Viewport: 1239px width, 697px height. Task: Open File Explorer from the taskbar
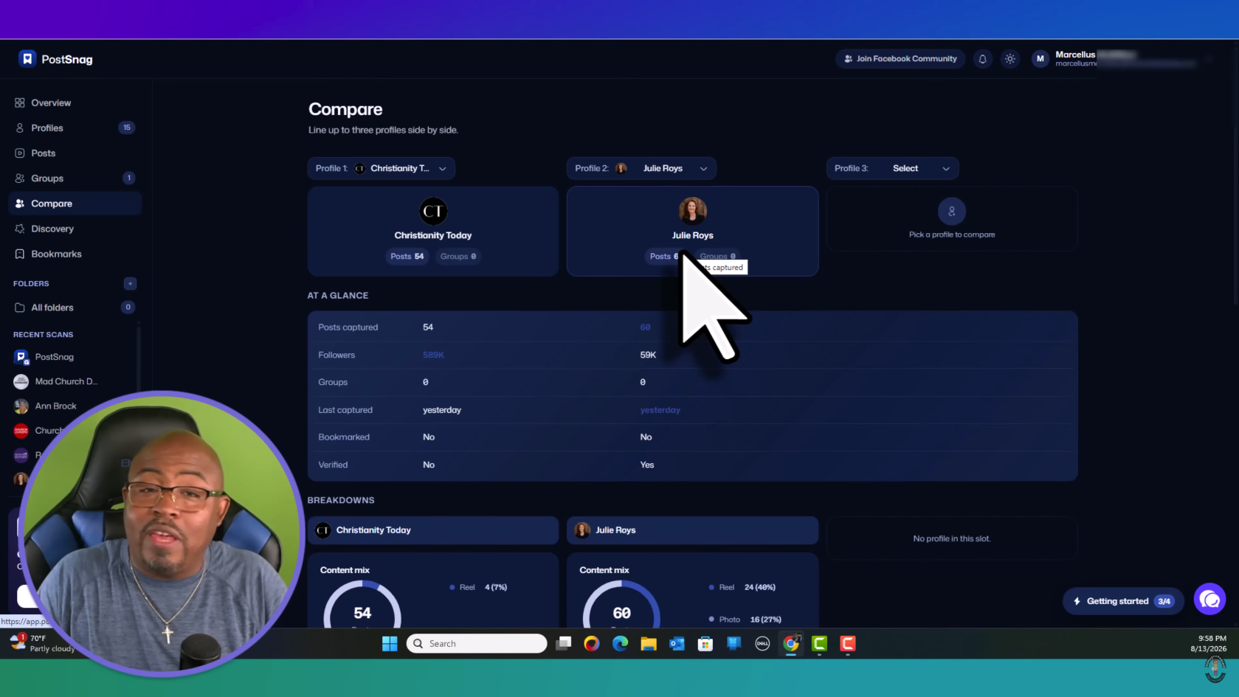click(649, 644)
